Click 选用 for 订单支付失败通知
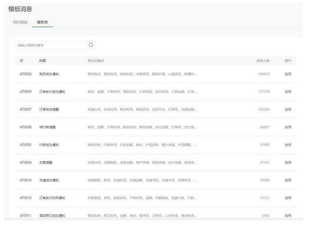This screenshot has height=225, width=313. coord(288,198)
